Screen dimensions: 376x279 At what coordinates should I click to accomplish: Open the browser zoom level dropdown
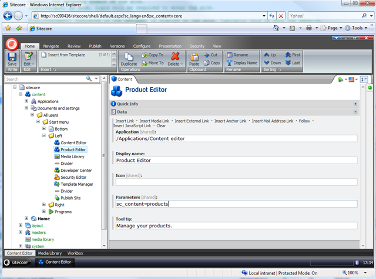click(365, 273)
